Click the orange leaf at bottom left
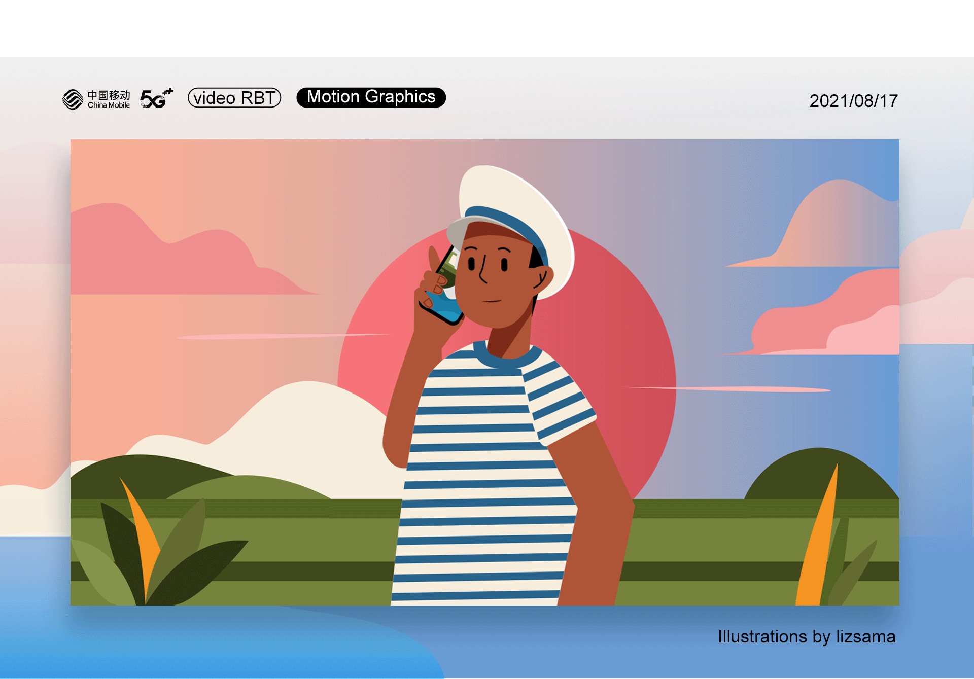 [x=142, y=538]
